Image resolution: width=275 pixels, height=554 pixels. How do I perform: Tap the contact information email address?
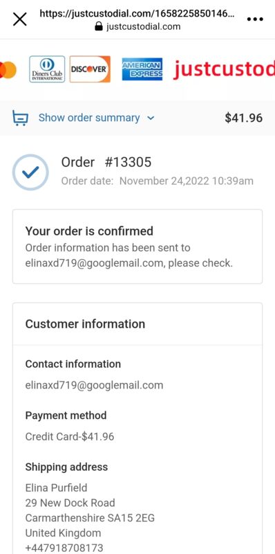pyautogui.click(x=94, y=385)
